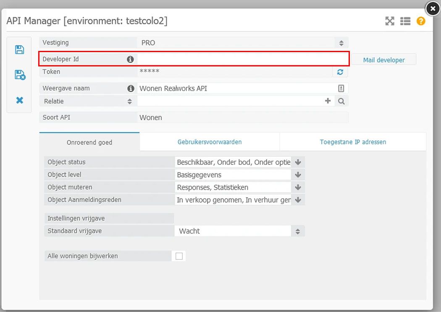Expand the Object muteren dropdown arrow
The width and height of the screenshot is (441, 312).
click(298, 188)
